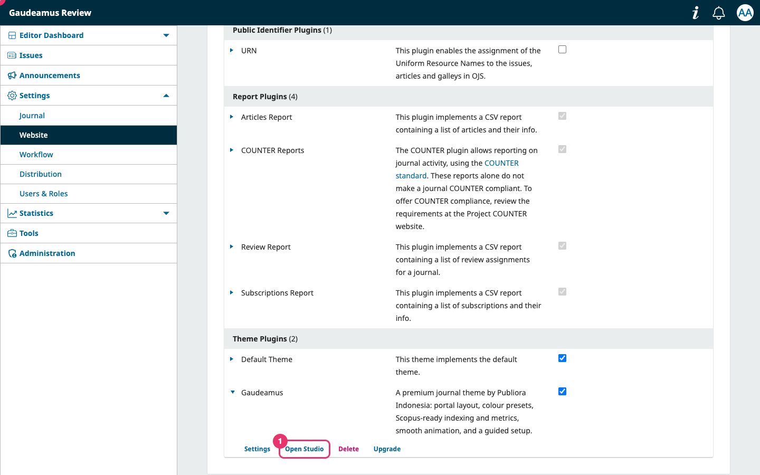
Task: Collapse the Gaudeamus plugin row
Action: 232,392
